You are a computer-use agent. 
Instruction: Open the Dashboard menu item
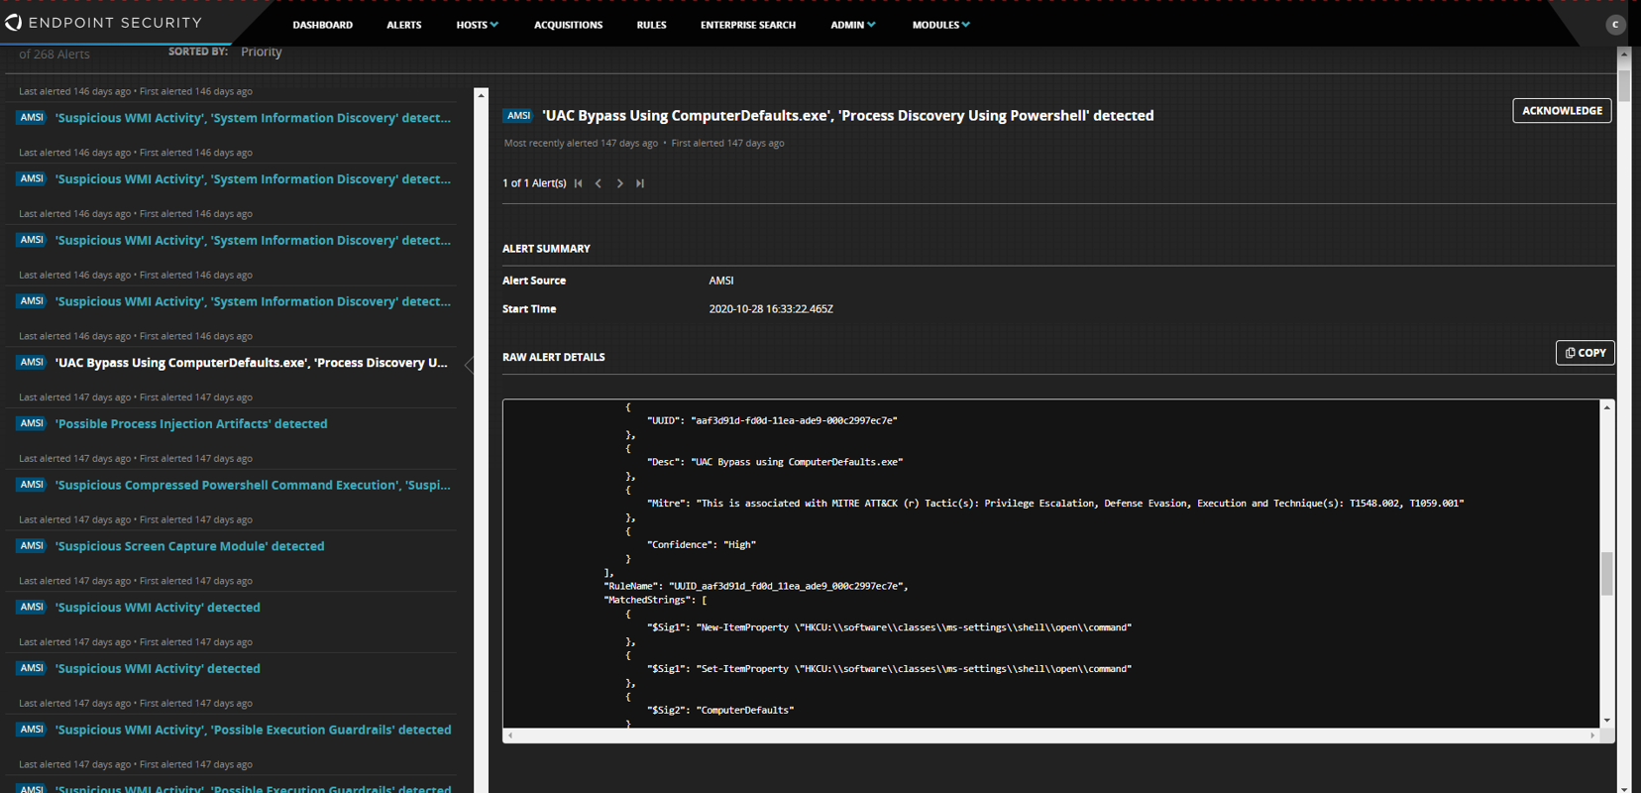tap(322, 25)
